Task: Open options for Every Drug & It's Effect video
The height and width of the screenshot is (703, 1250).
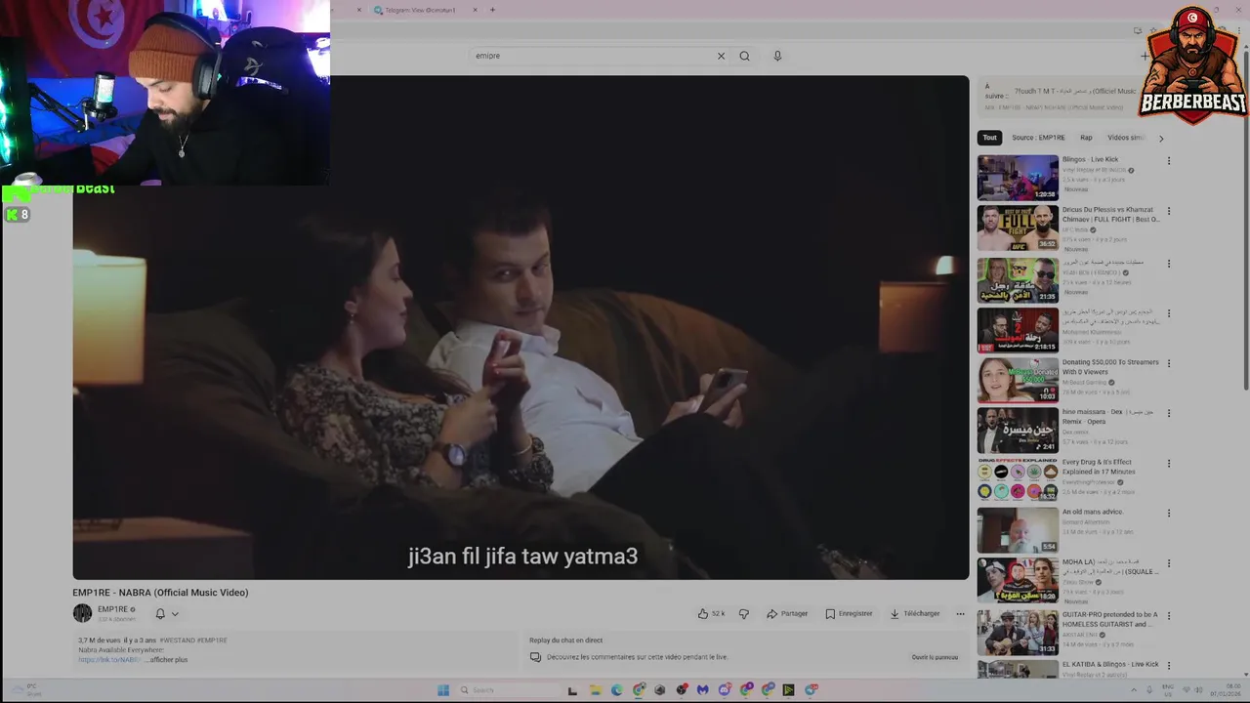Action: [1168, 464]
